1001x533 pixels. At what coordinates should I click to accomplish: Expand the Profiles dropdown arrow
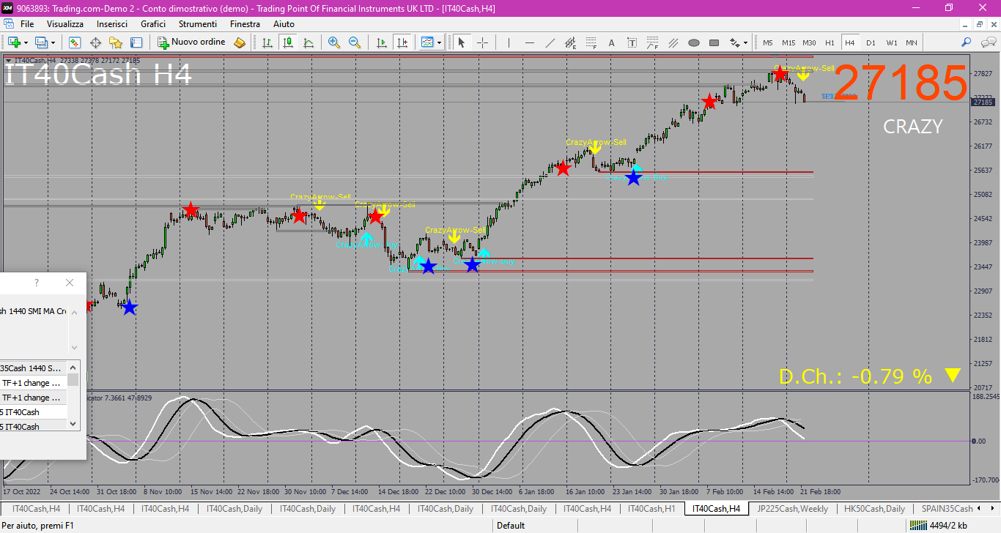tap(53, 42)
